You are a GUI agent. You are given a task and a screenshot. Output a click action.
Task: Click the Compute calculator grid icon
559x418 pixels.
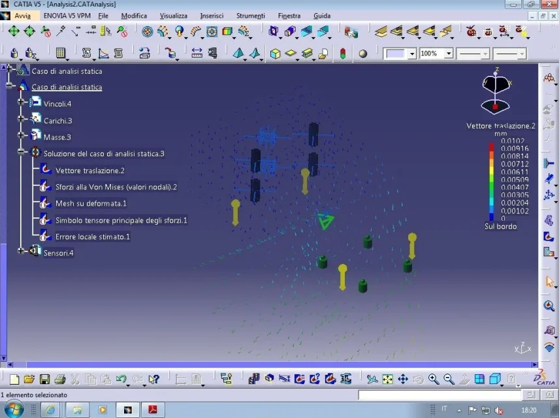(61, 53)
